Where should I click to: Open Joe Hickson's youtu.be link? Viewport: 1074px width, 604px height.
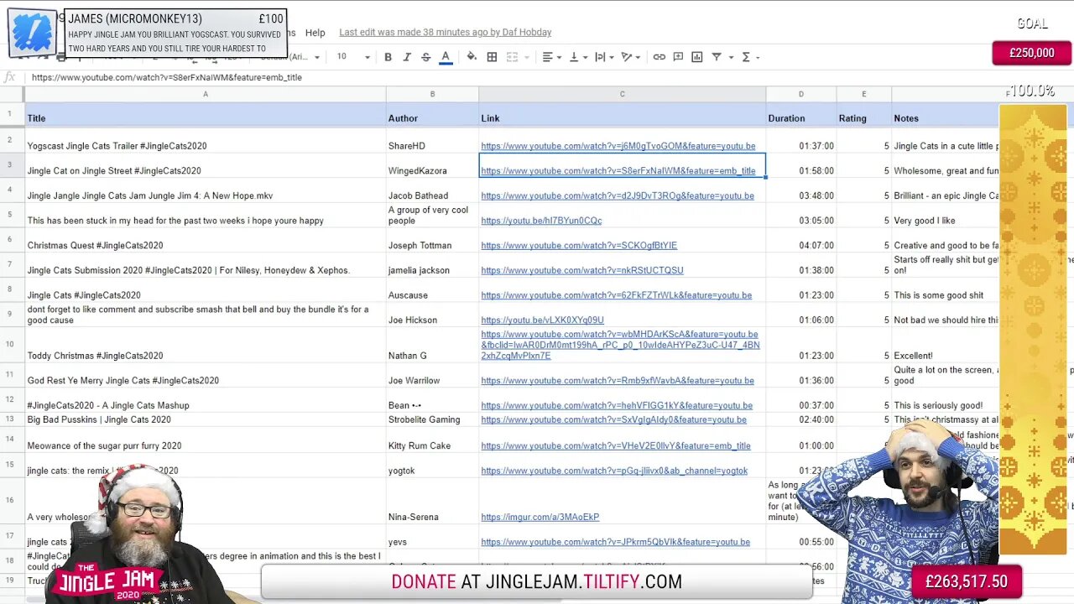point(542,320)
